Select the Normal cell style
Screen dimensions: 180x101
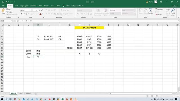pos(115,10)
